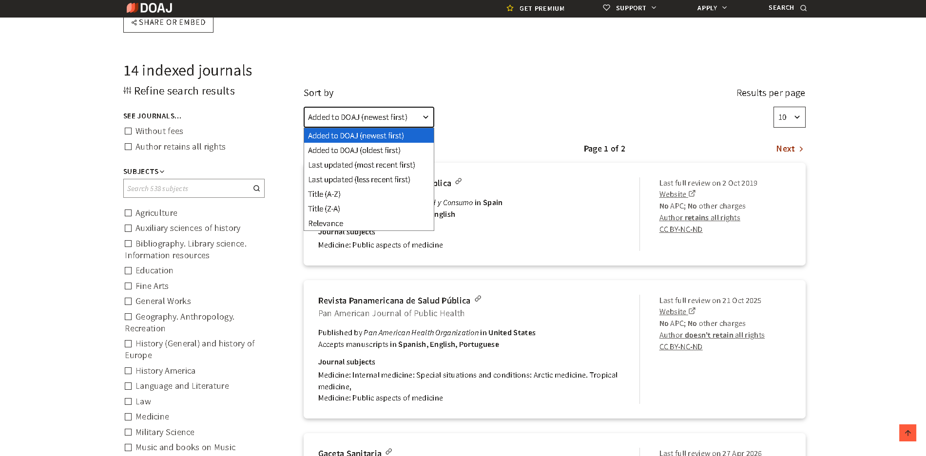Expand the Support menu in header
The width and height of the screenshot is (926, 456).
pyautogui.click(x=654, y=8)
